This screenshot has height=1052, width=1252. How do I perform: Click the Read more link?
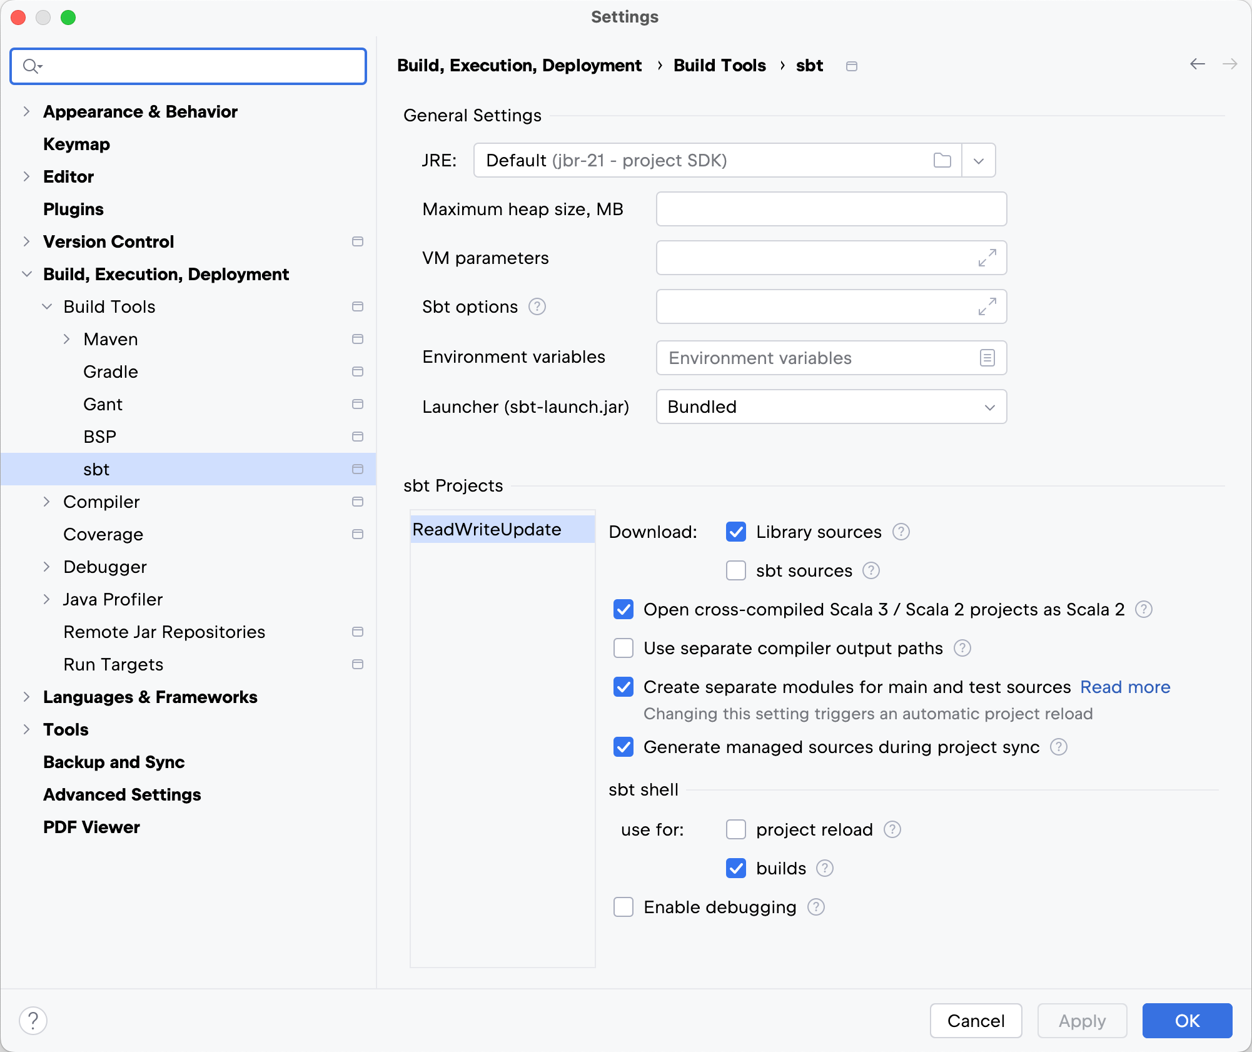click(x=1124, y=687)
